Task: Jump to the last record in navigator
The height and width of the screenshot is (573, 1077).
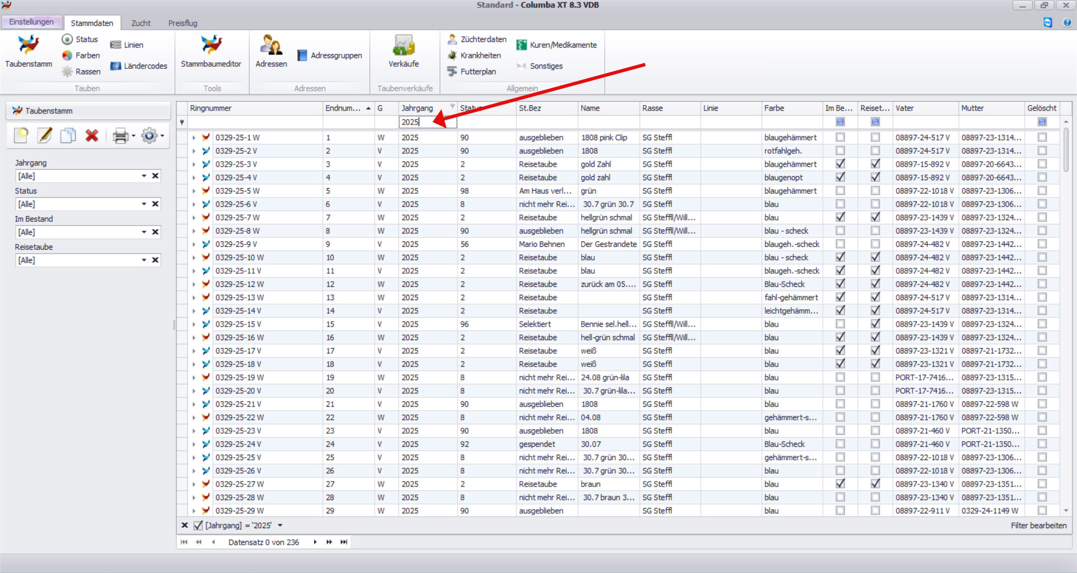Action: click(x=344, y=542)
